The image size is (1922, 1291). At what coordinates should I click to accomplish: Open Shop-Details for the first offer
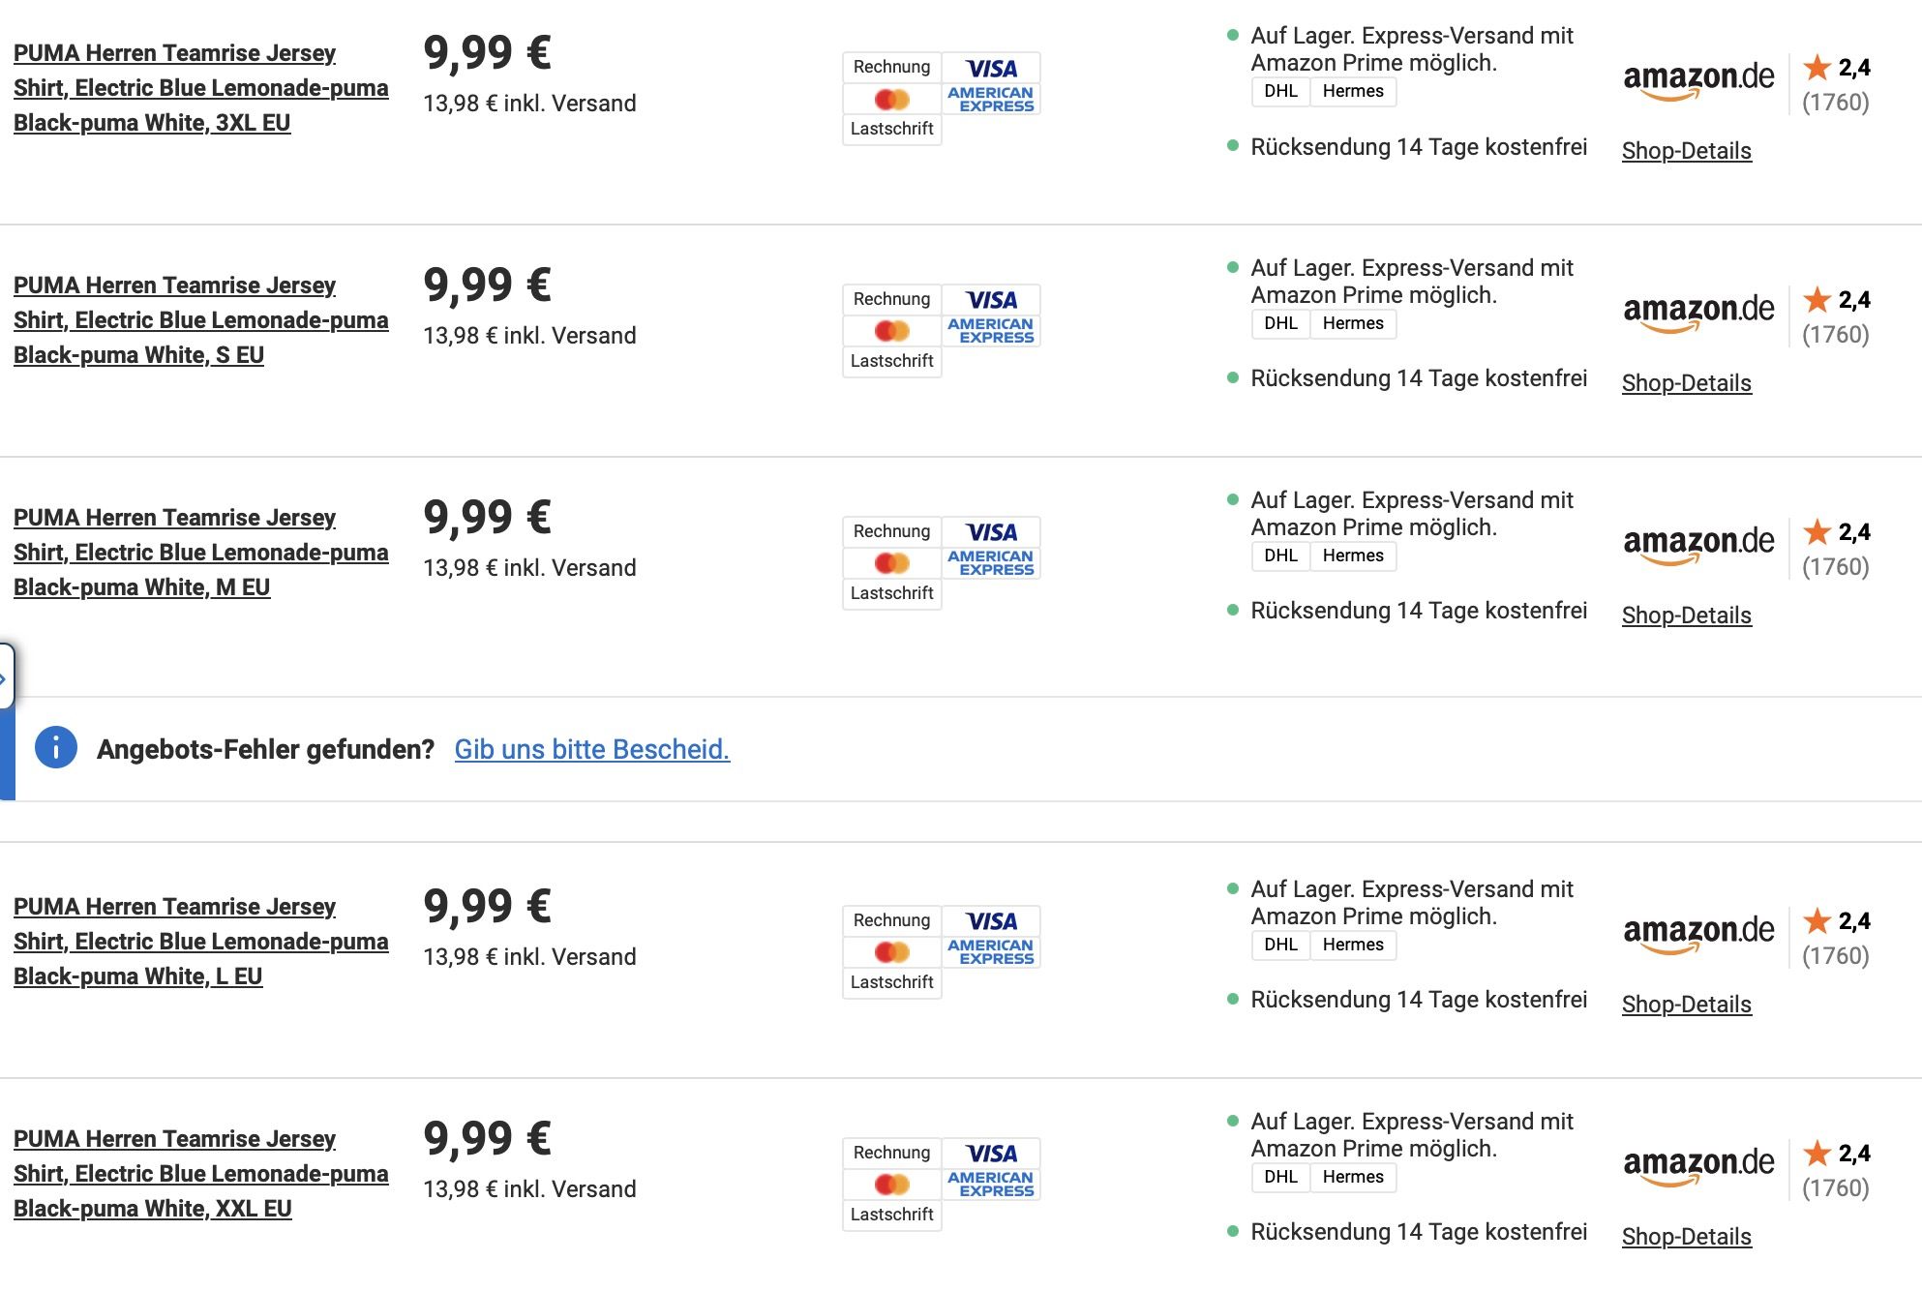pyautogui.click(x=1687, y=151)
